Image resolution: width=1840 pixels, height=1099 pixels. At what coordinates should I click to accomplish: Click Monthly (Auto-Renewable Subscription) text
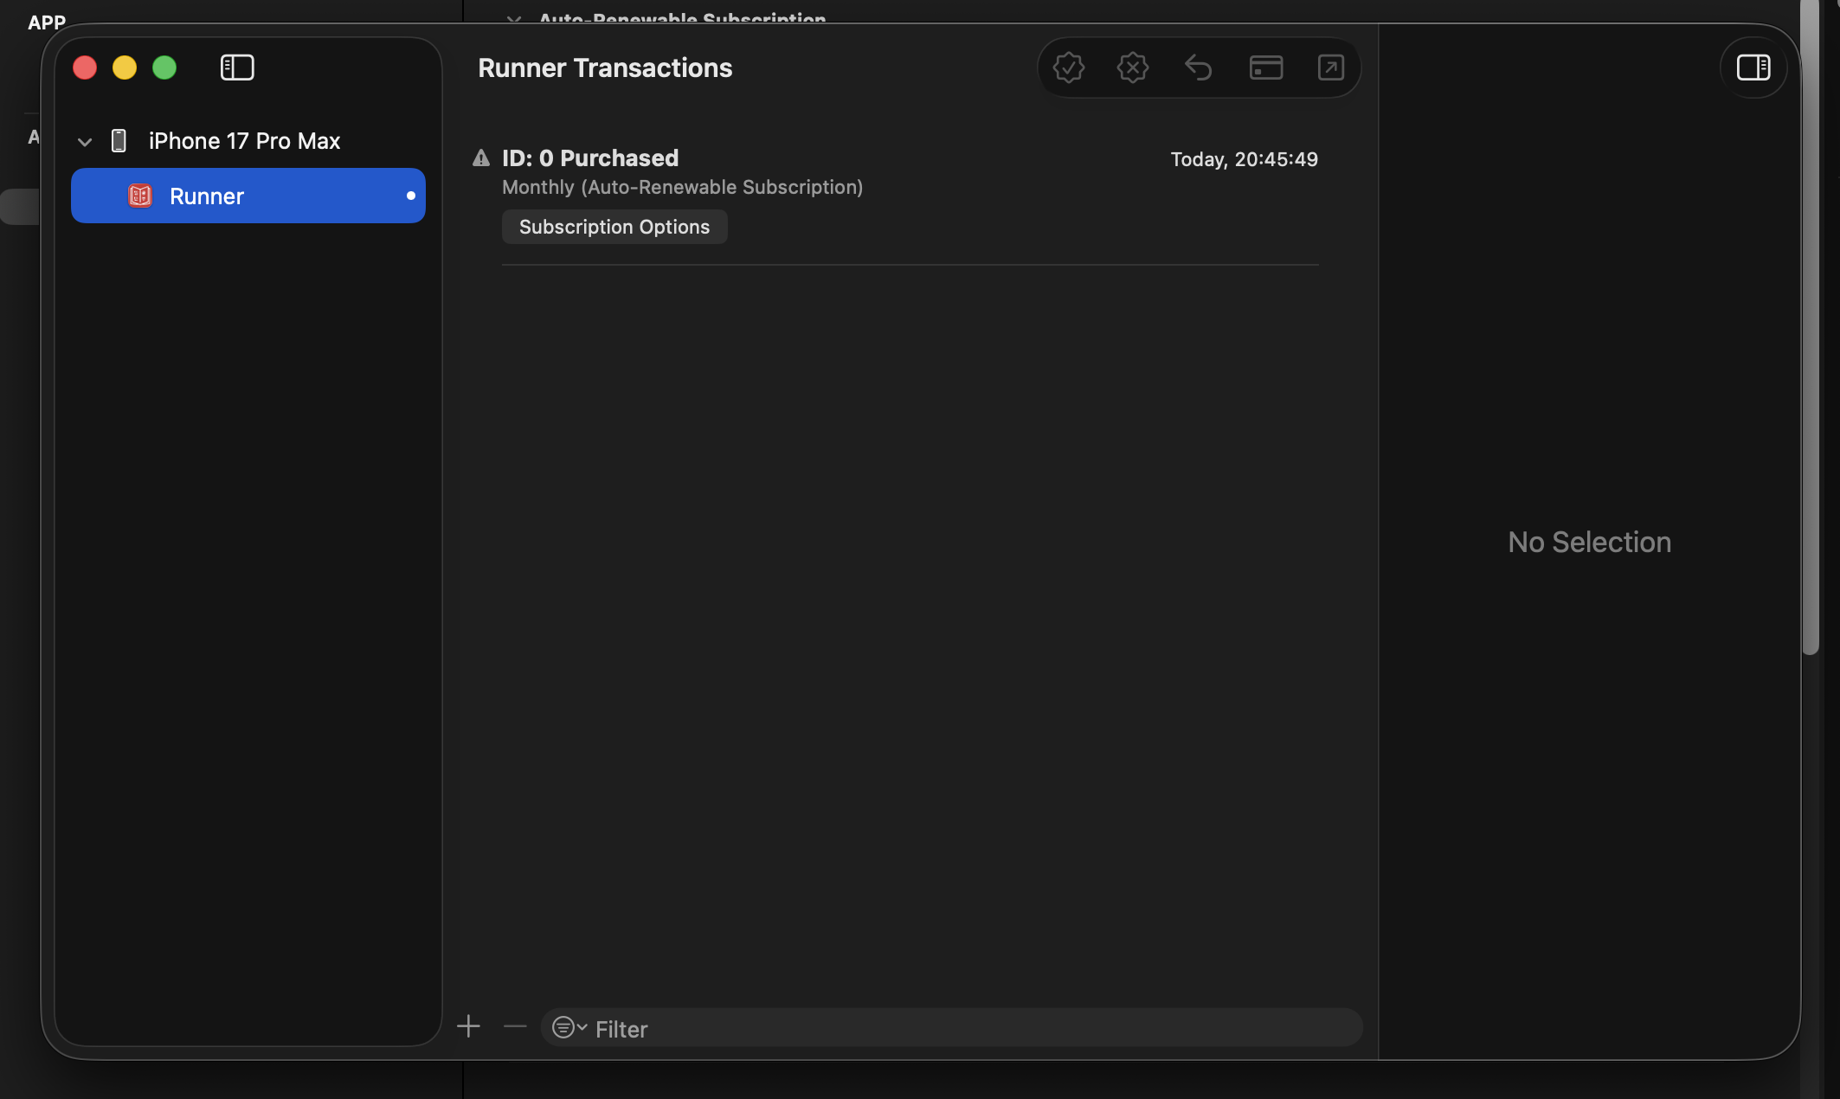pyautogui.click(x=683, y=187)
